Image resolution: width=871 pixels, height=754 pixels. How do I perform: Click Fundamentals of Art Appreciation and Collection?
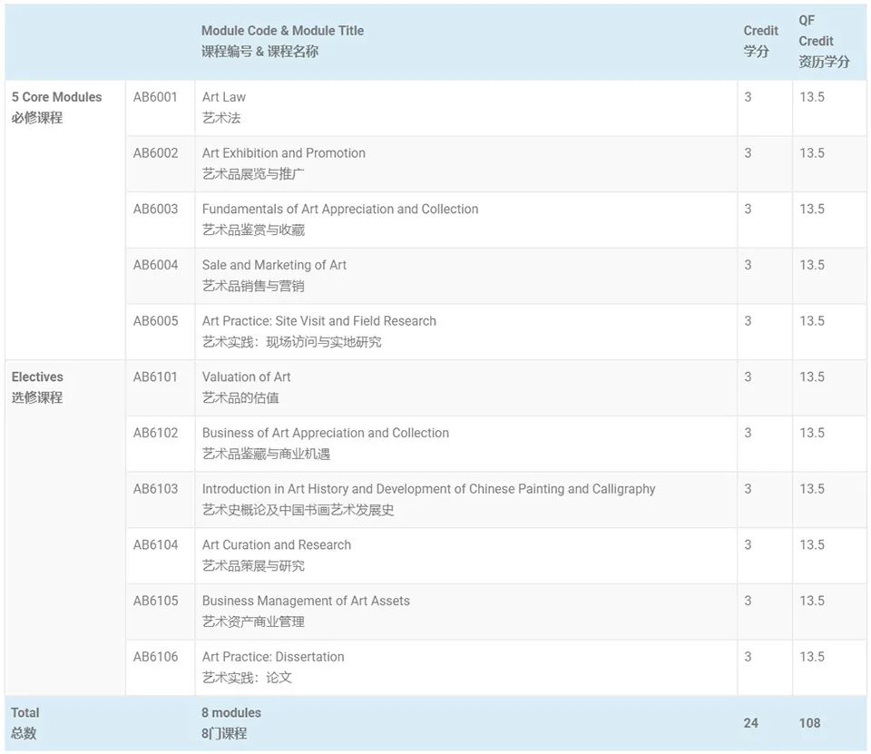pyautogui.click(x=339, y=209)
